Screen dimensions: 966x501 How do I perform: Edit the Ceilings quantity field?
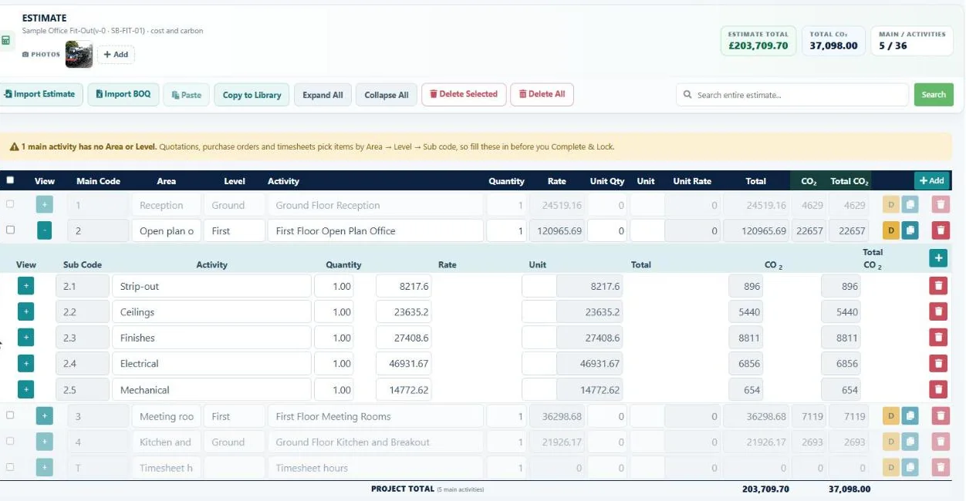(x=335, y=311)
